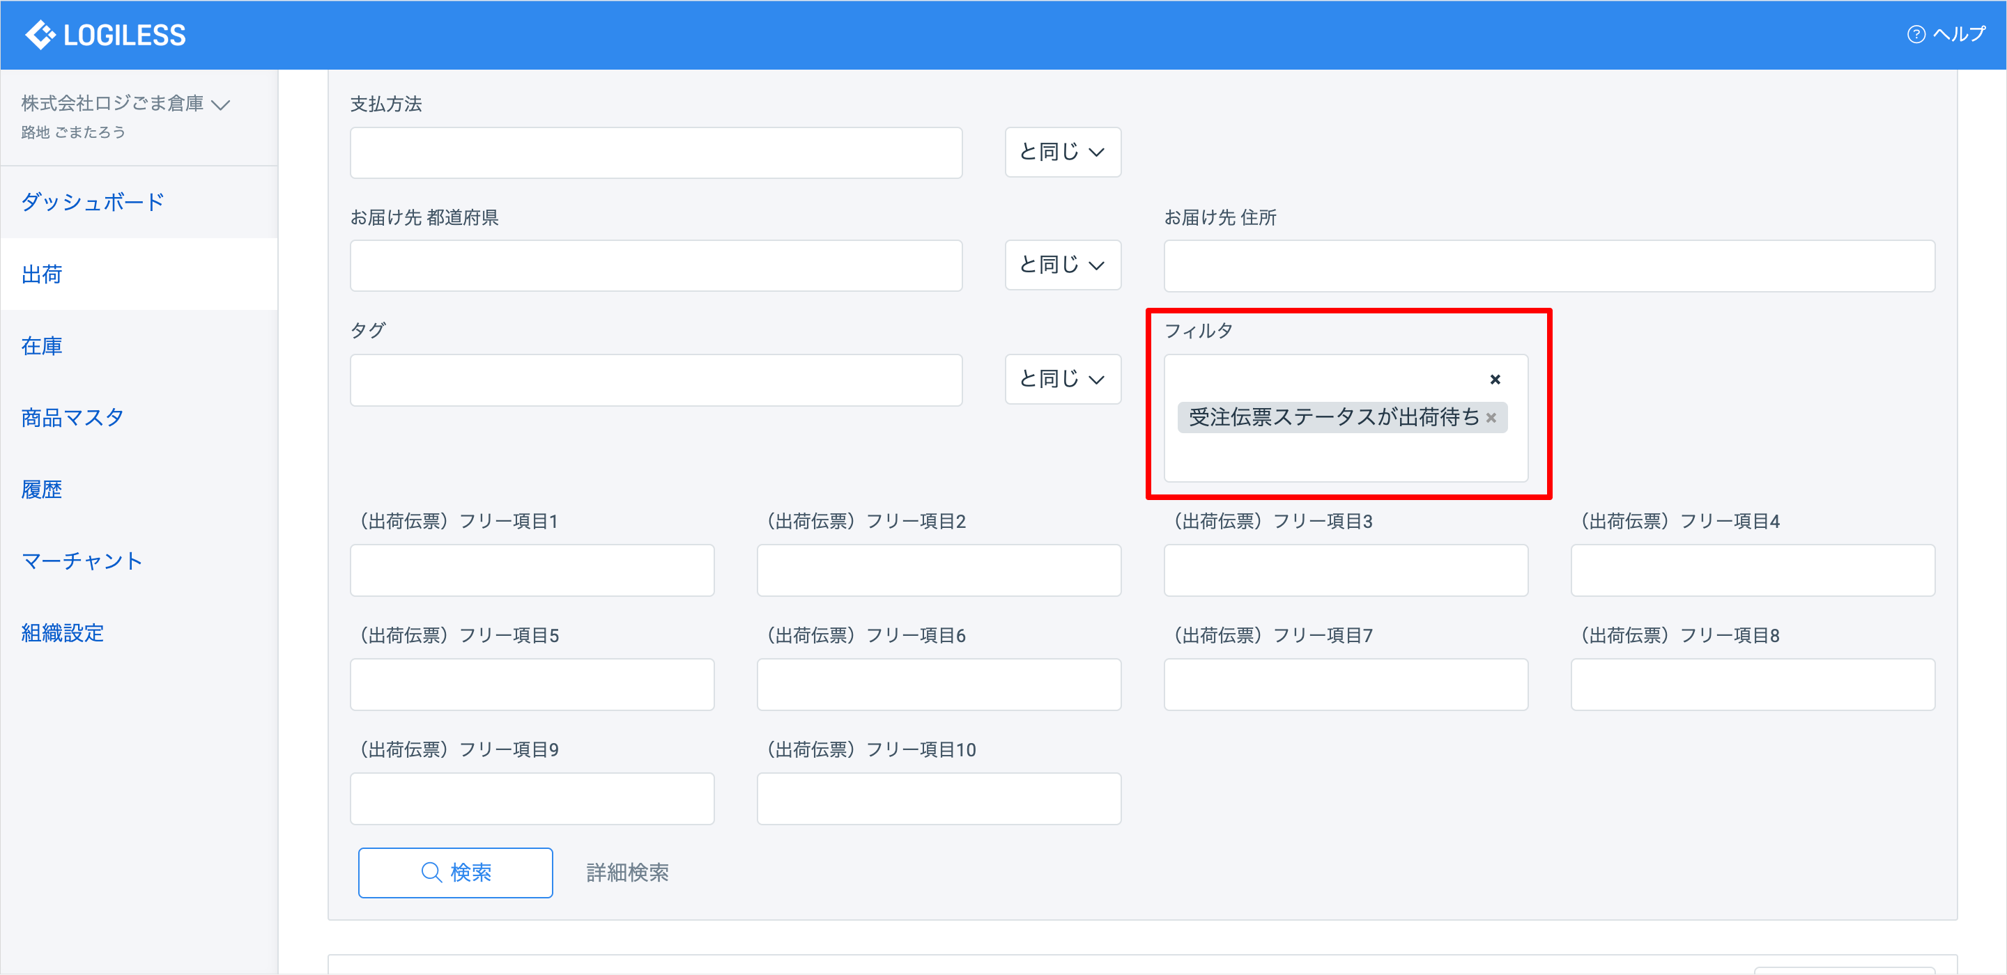The image size is (2007, 975).
Task: Click the フリー項目5 input field
Action: click(532, 685)
